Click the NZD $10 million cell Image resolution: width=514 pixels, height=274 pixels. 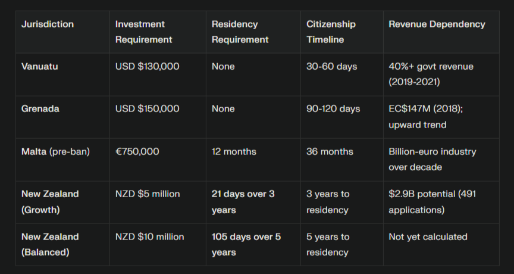point(150,236)
